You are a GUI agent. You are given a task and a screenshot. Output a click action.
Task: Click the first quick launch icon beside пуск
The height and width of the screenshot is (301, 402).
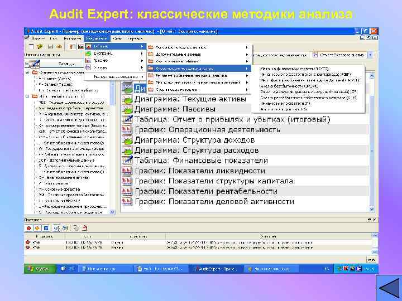coord(63,269)
